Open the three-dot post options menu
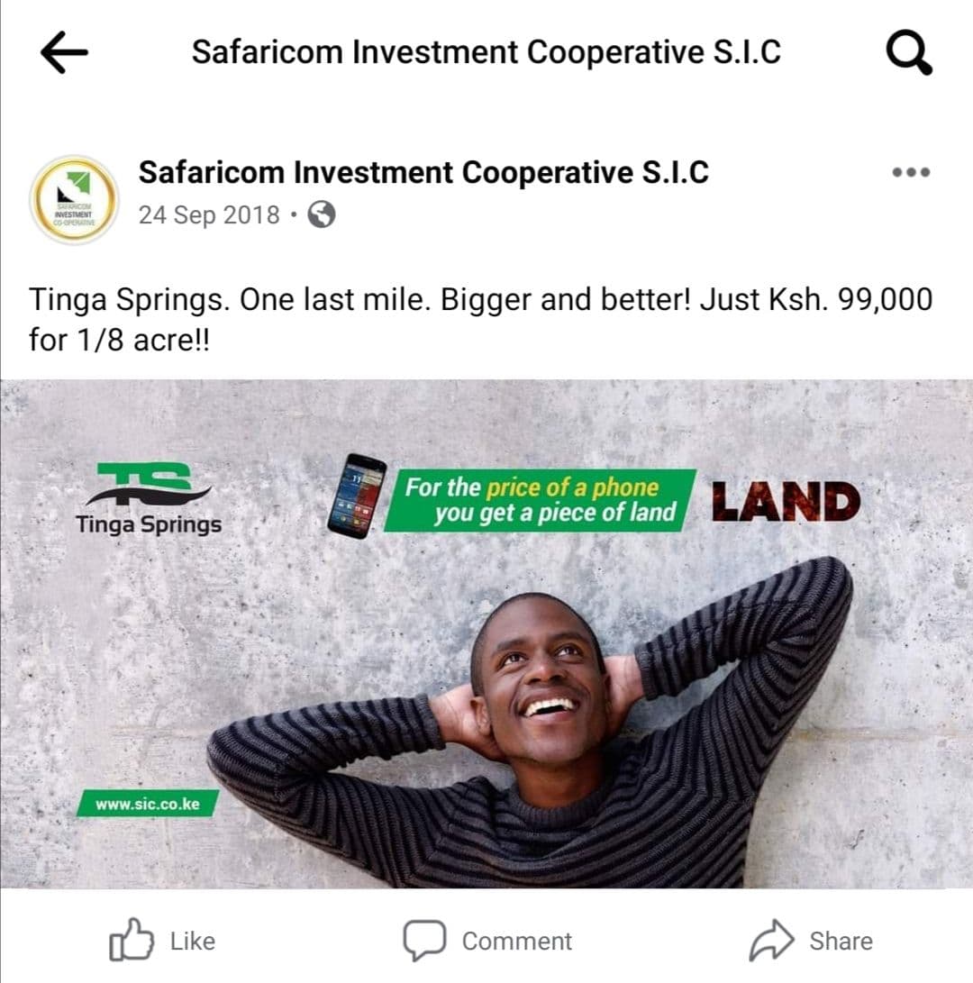Image resolution: width=973 pixels, height=983 pixels. coord(911,172)
